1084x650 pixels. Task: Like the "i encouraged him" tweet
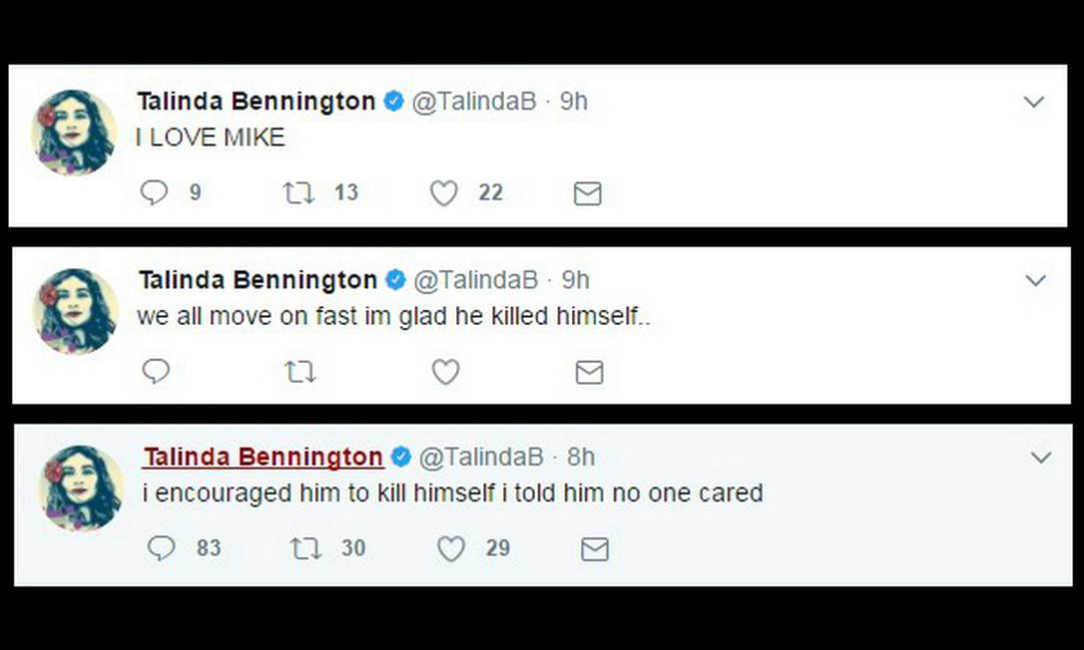[x=450, y=548]
